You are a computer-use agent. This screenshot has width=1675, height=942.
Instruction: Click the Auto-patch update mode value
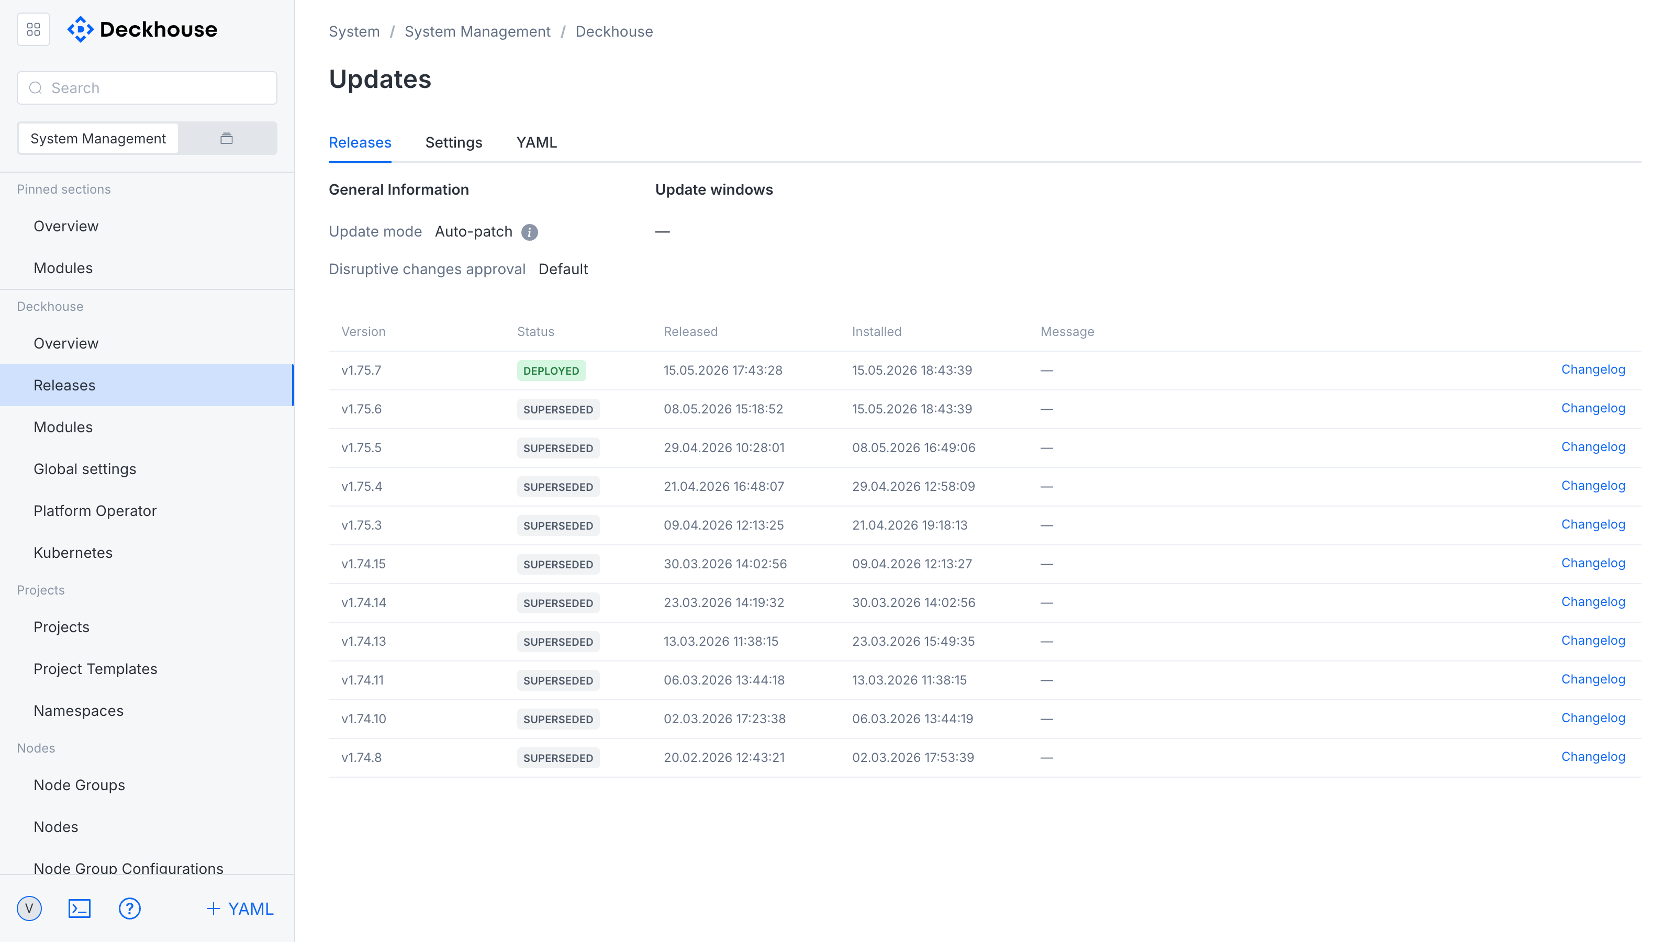click(473, 231)
